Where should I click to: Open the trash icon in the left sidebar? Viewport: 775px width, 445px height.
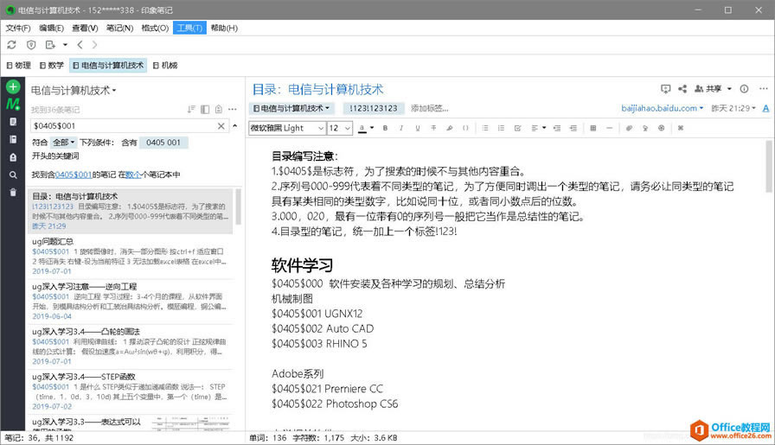pos(13,192)
